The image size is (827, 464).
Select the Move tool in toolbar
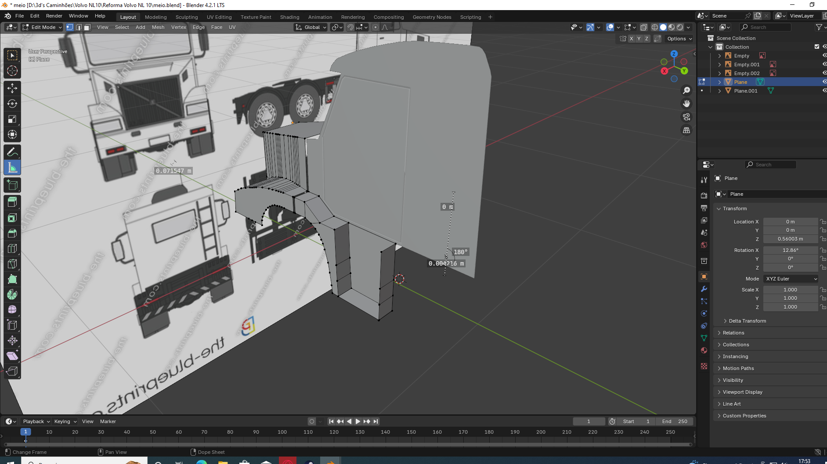(x=12, y=88)
